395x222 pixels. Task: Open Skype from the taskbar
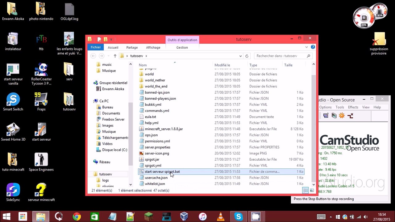[x=239, y=217]
